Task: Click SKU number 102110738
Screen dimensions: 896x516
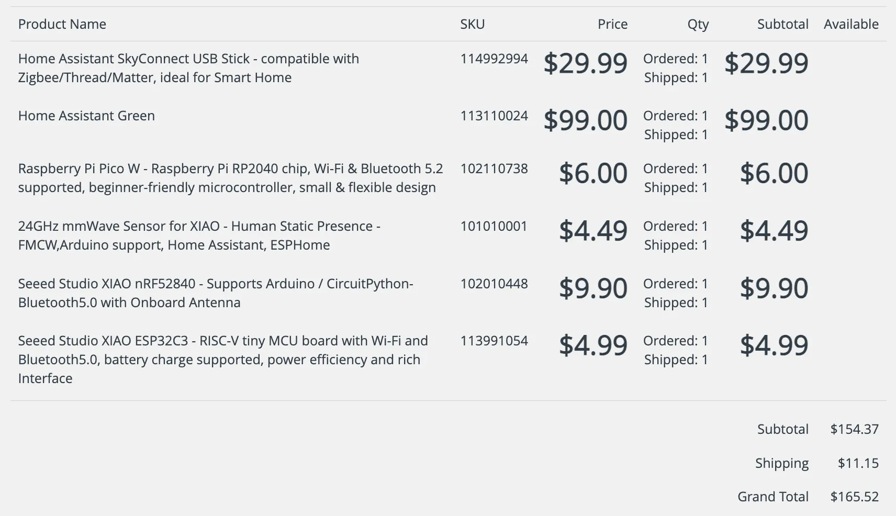Action: tap(494, 169)
